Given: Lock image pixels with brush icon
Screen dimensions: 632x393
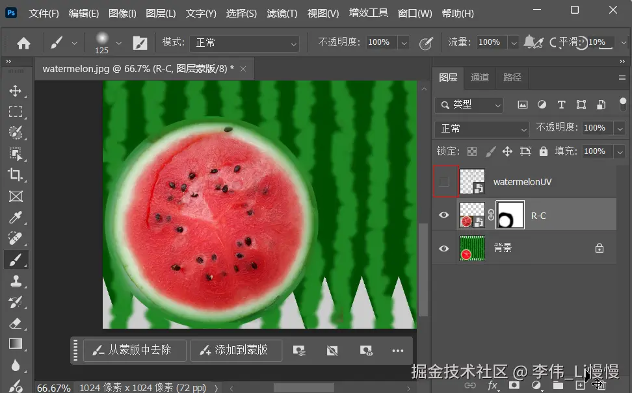Looking at the screenshot, I should coord(490,151).
